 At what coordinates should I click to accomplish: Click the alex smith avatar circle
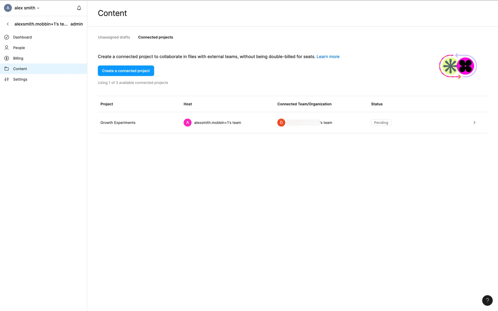pyautogui.click(x=8, y=8)
